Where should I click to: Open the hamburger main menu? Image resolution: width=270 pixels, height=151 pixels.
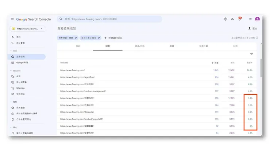click(12, 19)
